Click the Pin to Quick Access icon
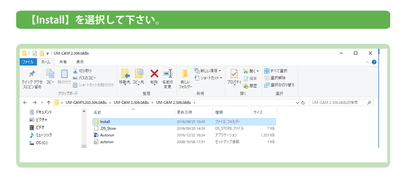This screenshot has width=404, height=190. pyautogui.click(x=32, y=74)
